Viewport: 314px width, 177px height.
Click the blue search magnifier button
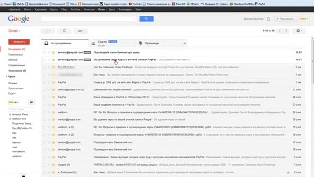coord(146,19)
